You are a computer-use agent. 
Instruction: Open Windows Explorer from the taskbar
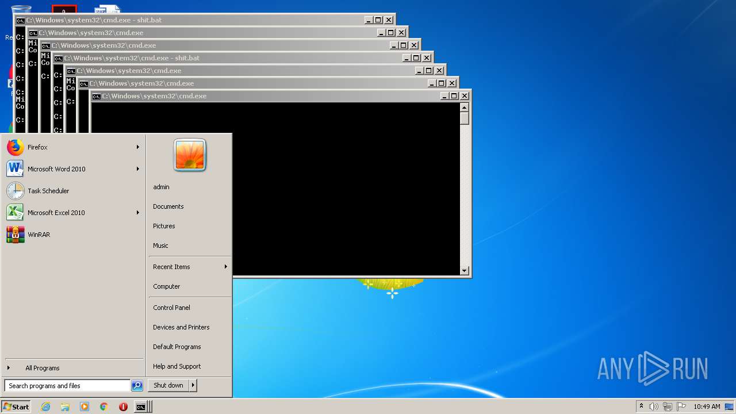(x=65, y=407)
